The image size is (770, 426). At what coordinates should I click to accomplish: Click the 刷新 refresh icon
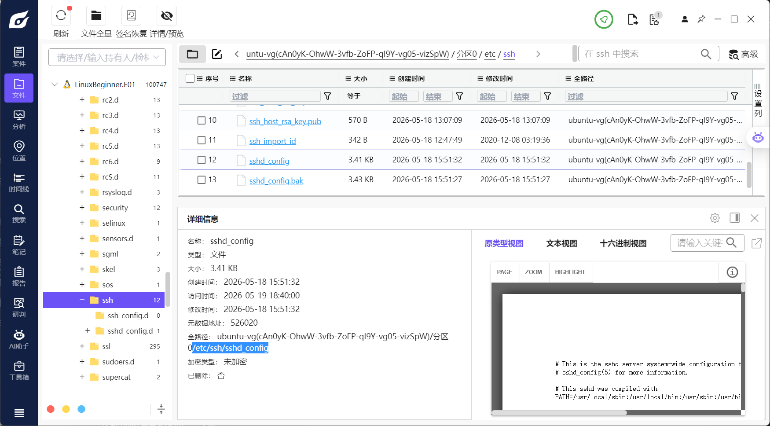61,16
